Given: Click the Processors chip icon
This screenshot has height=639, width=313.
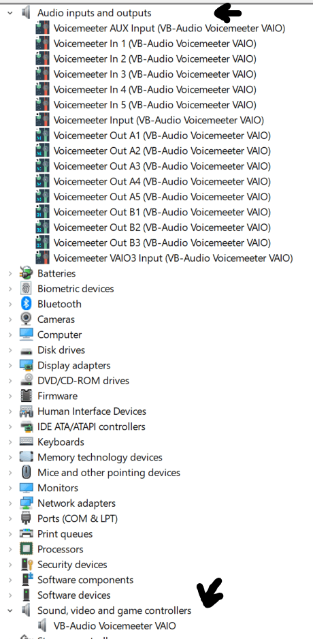Looking at the screenshot, I should 26,549.
